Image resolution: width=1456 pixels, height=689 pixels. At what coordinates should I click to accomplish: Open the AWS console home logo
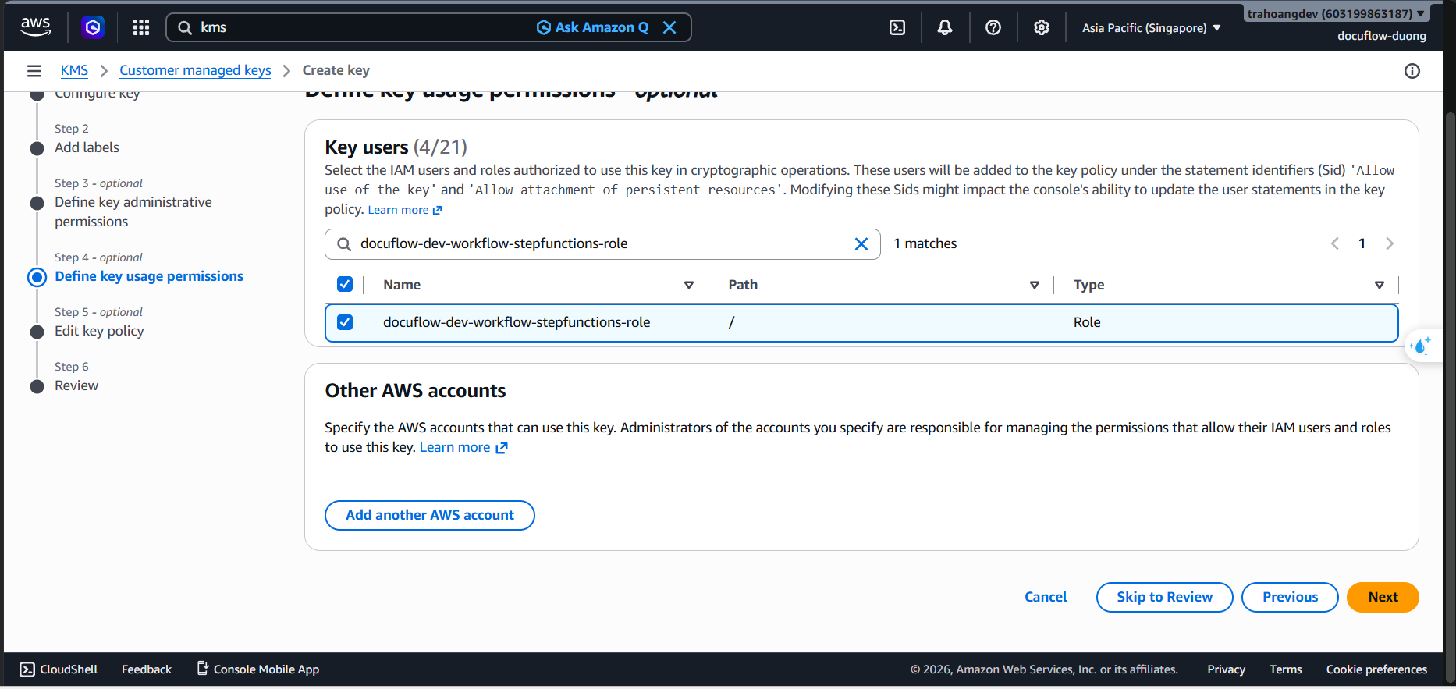(x=35, y=27)
